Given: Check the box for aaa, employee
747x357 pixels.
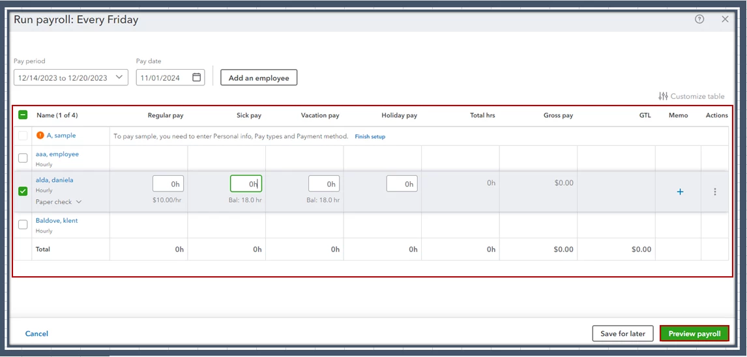Looking at the screenshot, I should (23, 158).
